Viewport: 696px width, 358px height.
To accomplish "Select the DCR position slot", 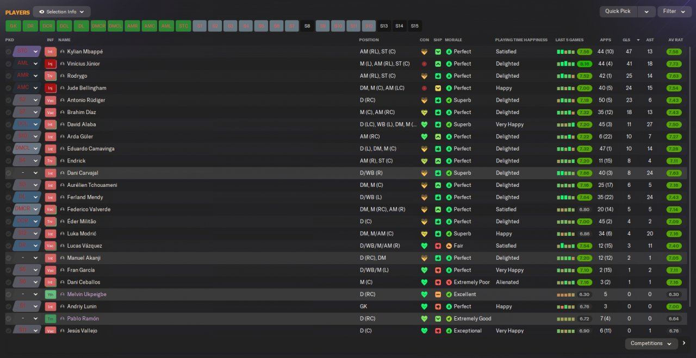I will 47,26.
